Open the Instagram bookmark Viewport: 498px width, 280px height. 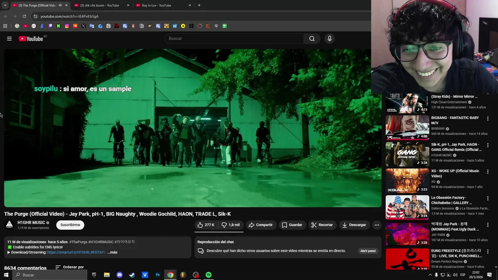point(67,26)
